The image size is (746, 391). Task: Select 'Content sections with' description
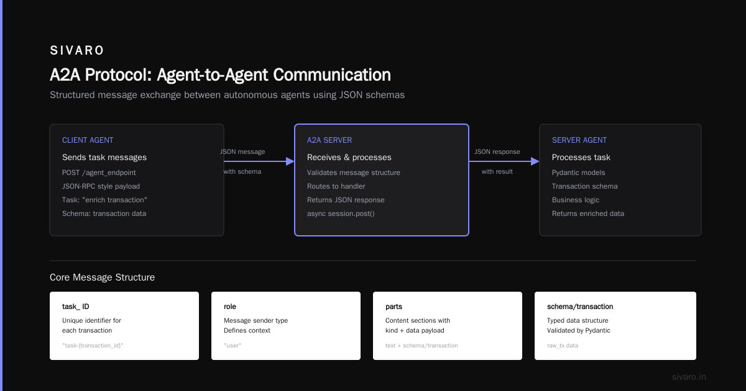418,320
